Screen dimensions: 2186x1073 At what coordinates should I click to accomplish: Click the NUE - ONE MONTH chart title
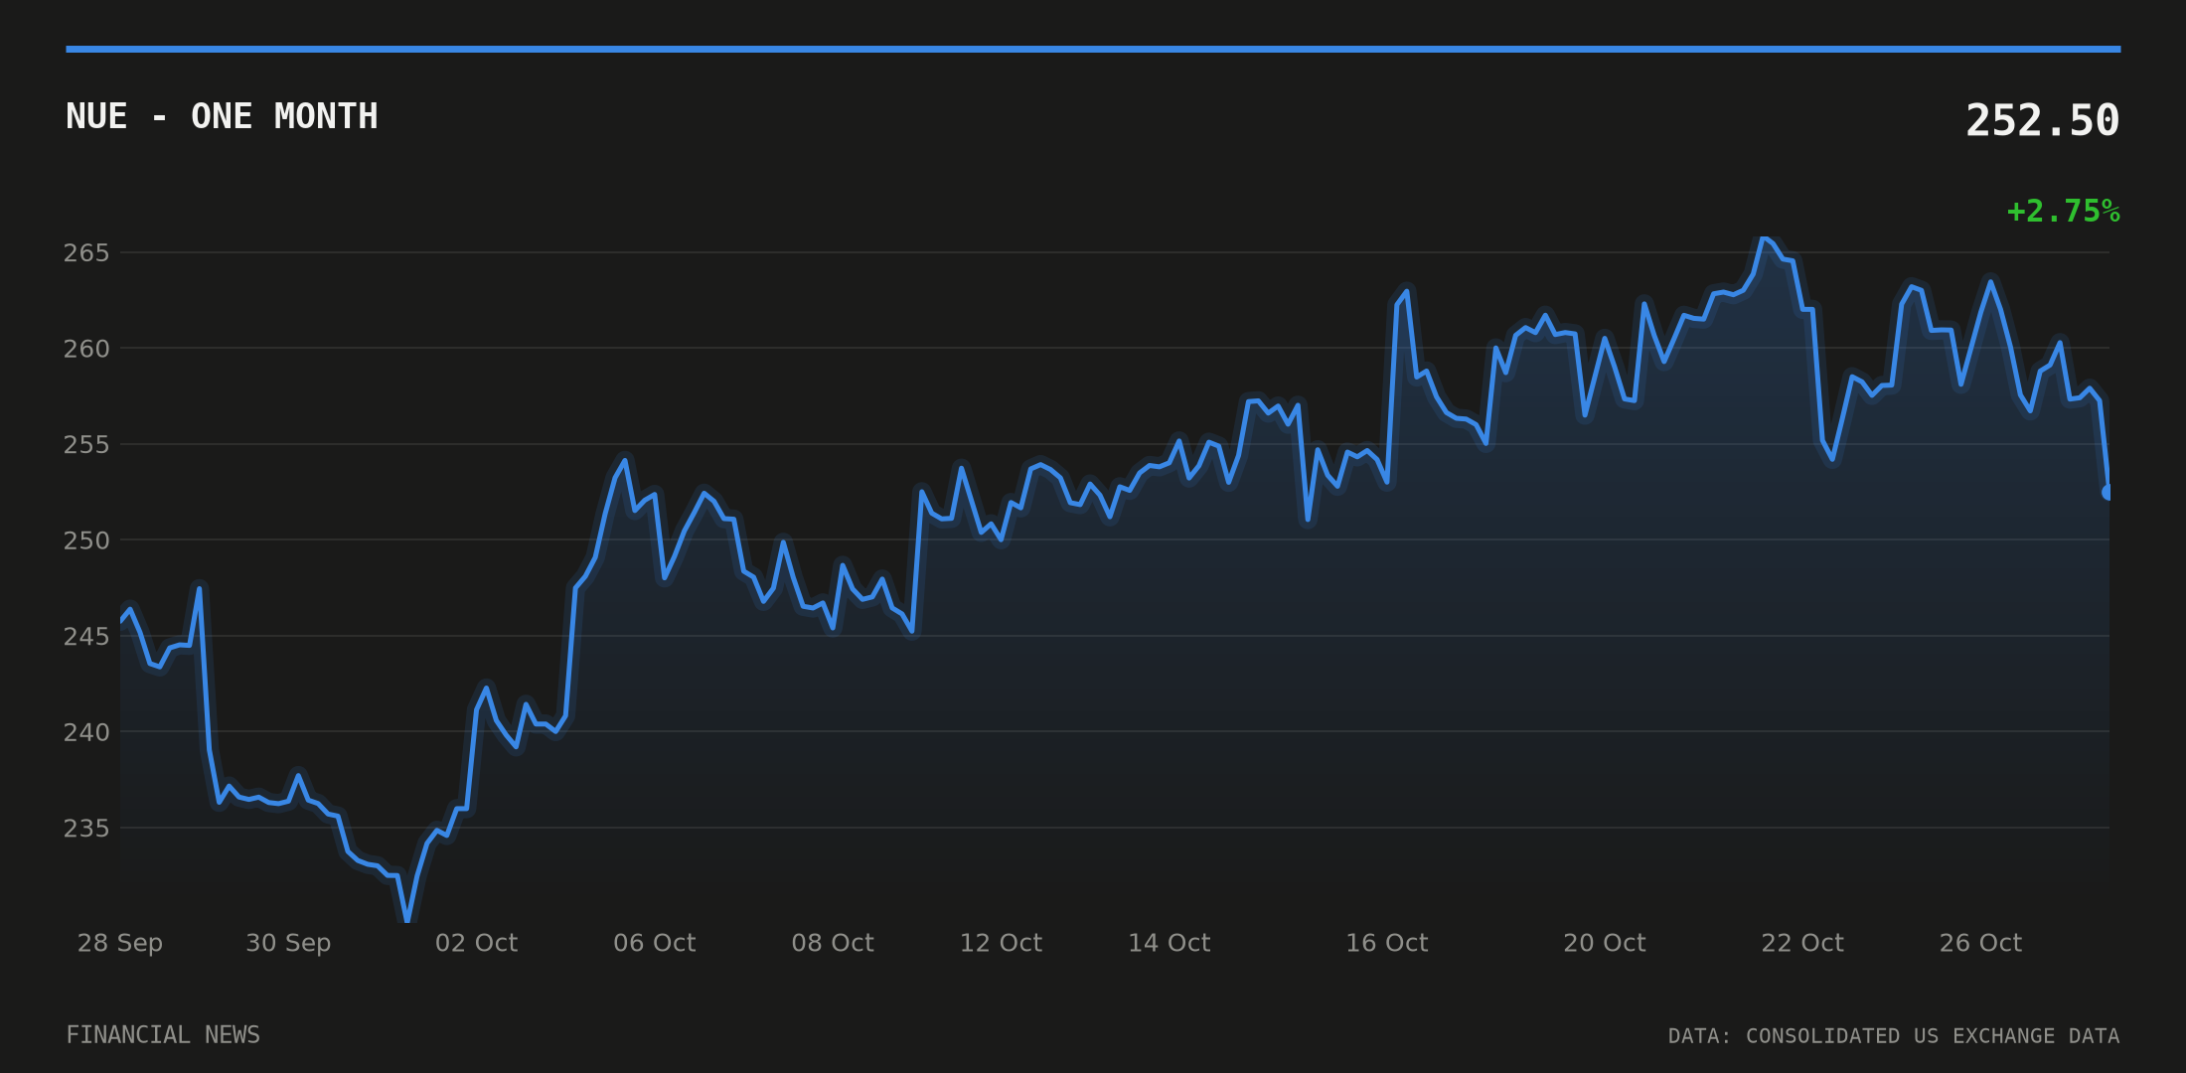click(222, 116)
